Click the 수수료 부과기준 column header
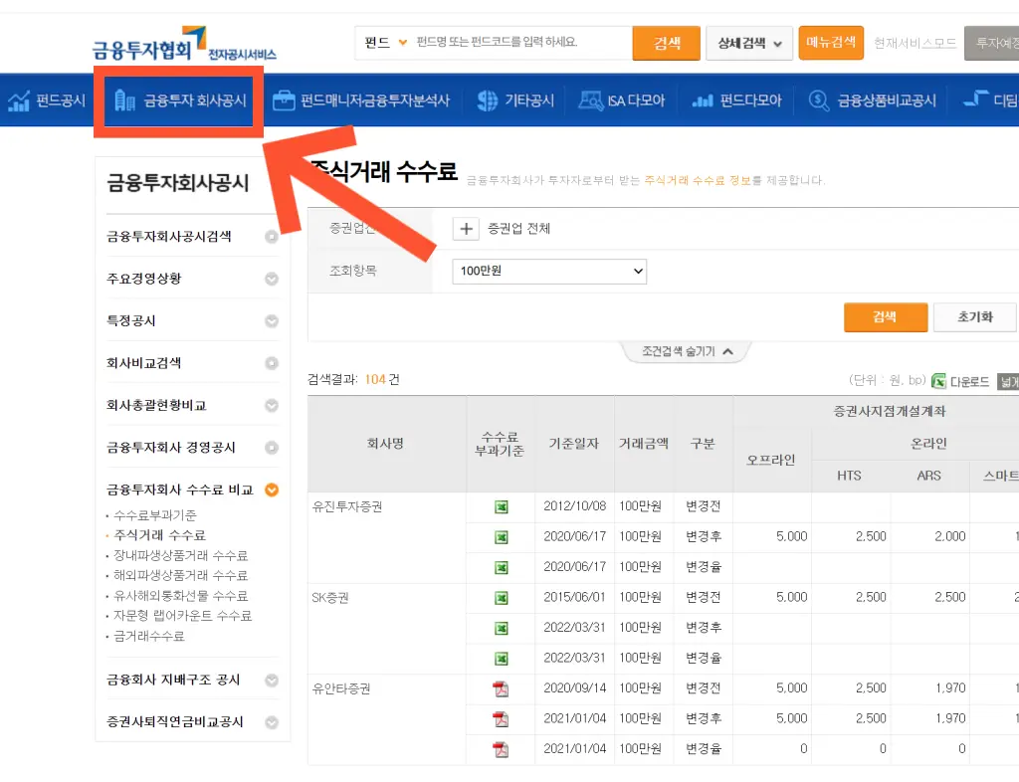The height and width of the screenshot is (782, 1019). pyautogui.click(x=500, y=444)
